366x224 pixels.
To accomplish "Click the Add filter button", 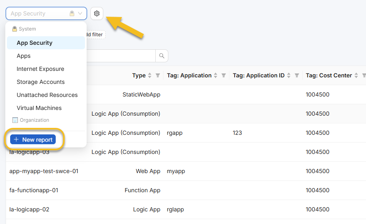I will pos(96,35).
